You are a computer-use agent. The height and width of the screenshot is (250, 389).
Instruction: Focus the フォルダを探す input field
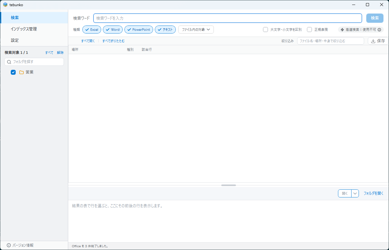(34, 62)
